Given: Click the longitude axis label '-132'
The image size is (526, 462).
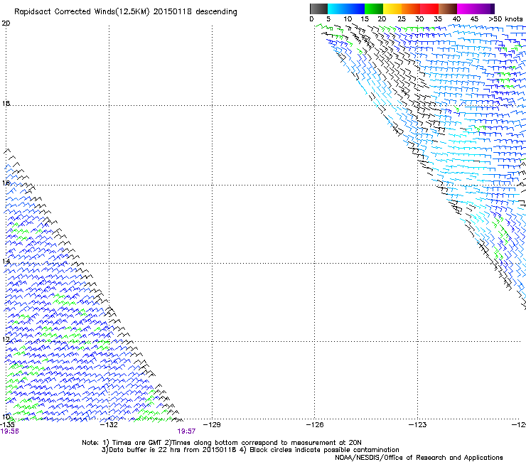Looking at the screenshot, I should 109,425.
